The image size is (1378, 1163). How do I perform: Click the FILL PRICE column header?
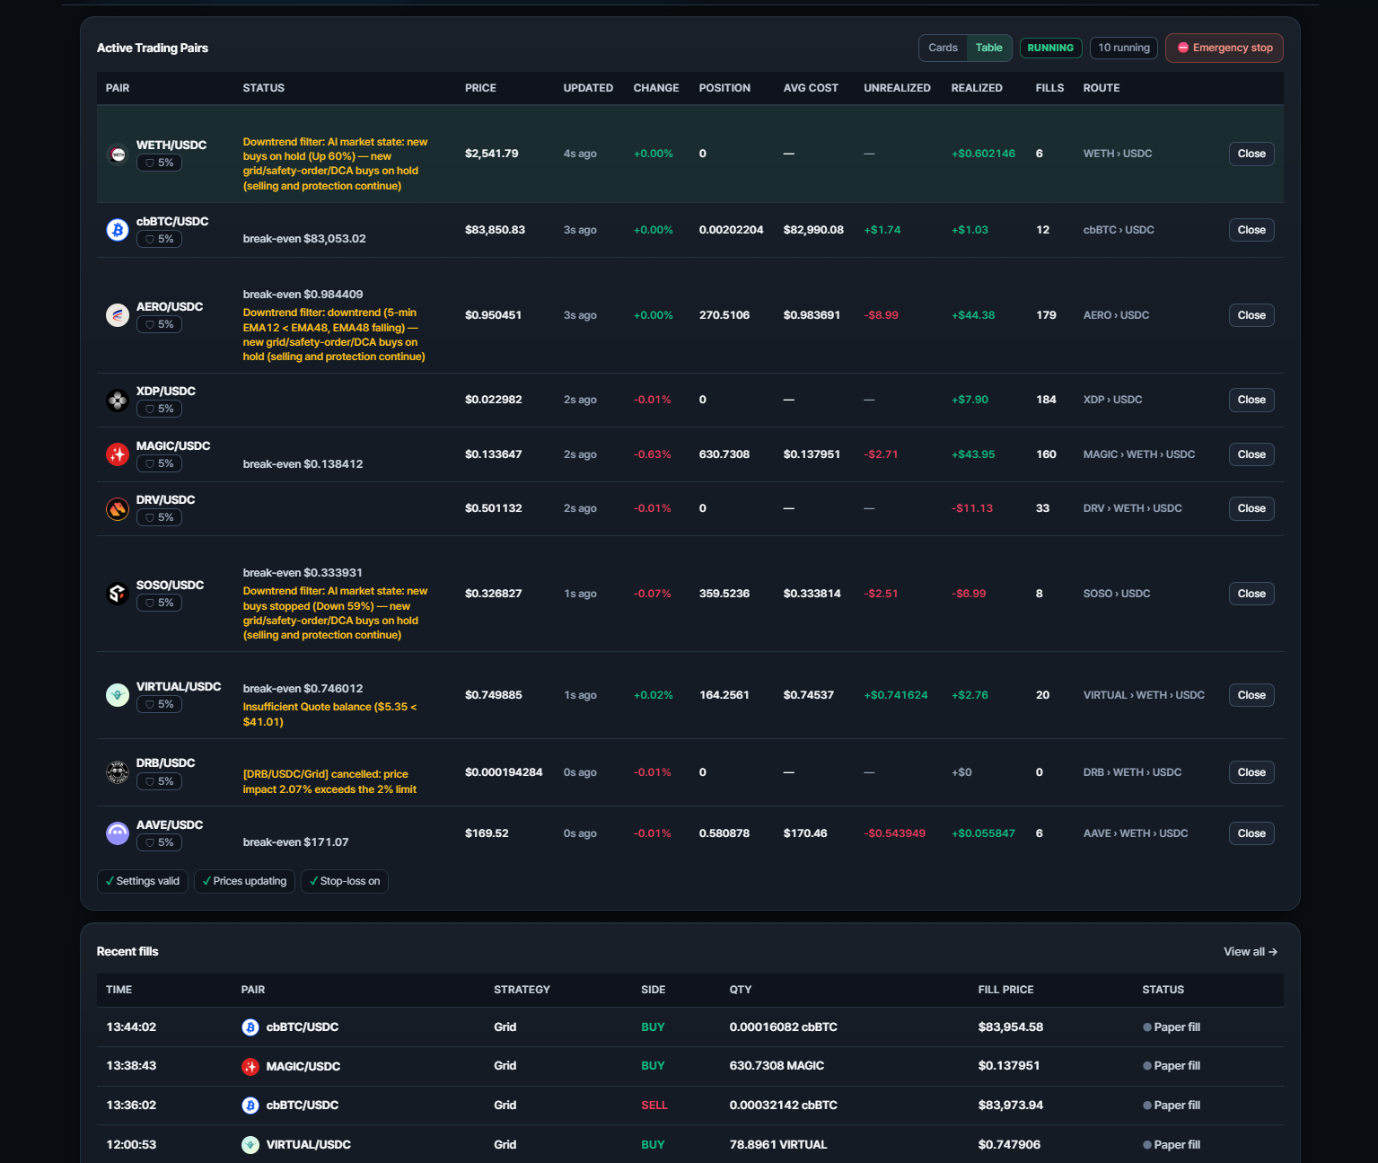pyautogui.click(x=1005, y=990)
